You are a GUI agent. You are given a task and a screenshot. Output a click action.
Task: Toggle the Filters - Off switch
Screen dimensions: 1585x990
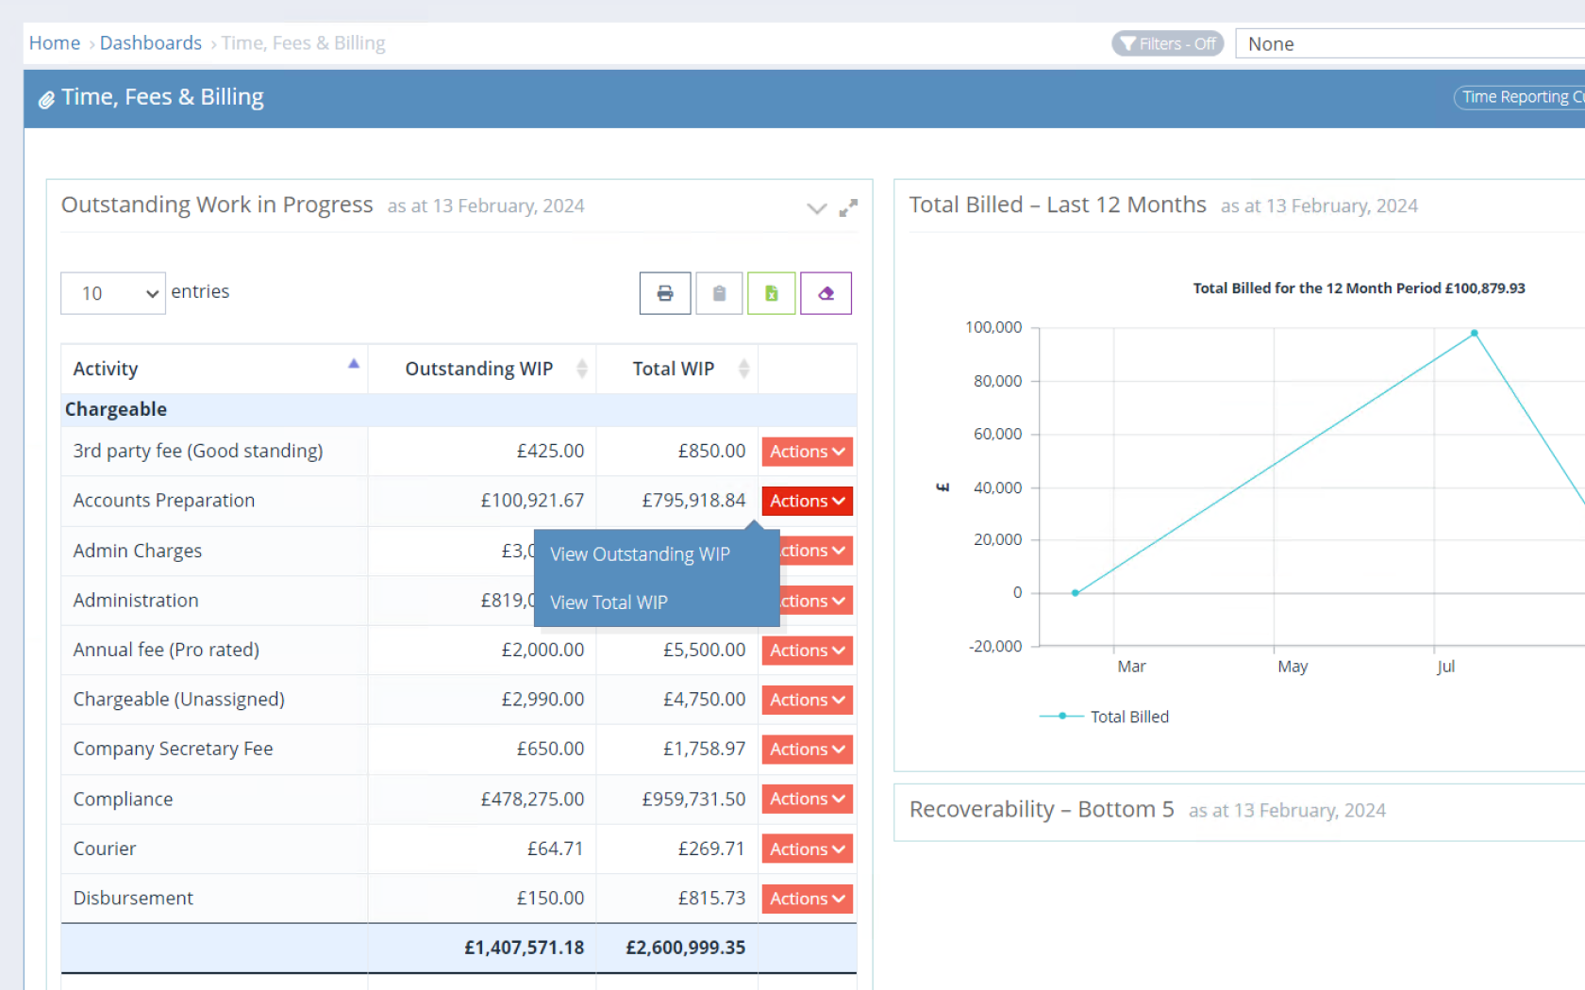1167,44
